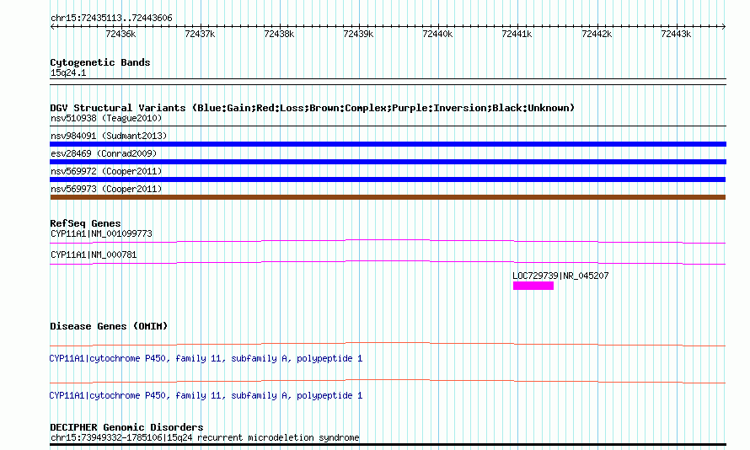Open second CYP11A1 cytochrome P450 OMIM link
750x450 pixels.
206,395
